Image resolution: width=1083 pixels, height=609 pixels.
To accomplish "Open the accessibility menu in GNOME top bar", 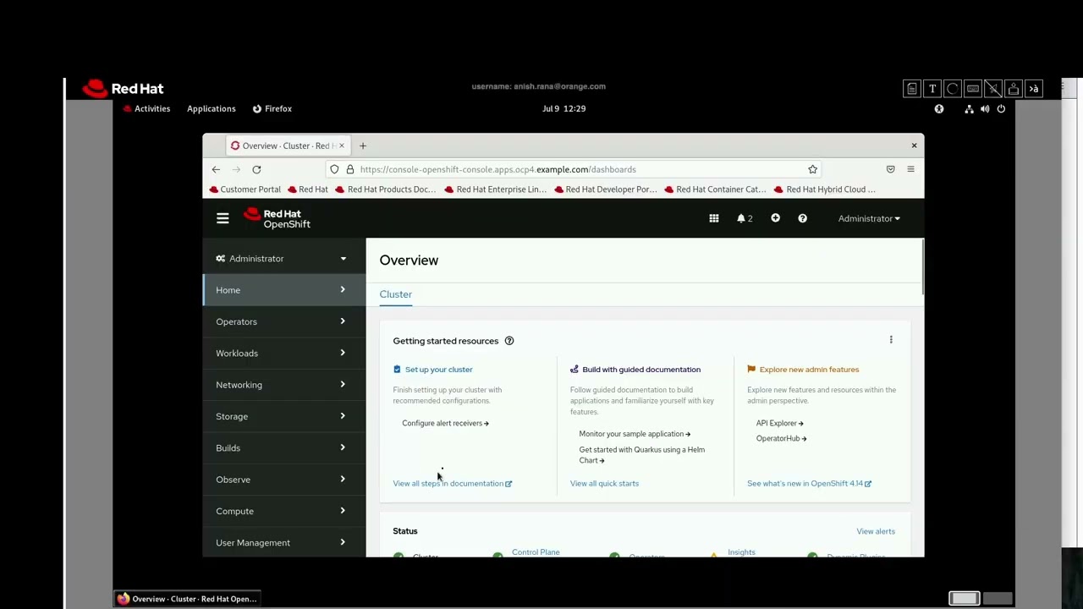I will [x=938, y=109].
